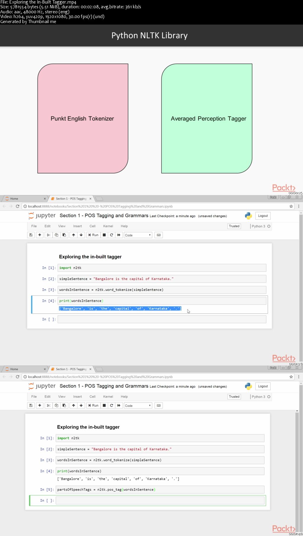The width and height of the screenshot is (303, 536).
Task: Click notebook title in highlighted-output frame
Action: (104, 215)
